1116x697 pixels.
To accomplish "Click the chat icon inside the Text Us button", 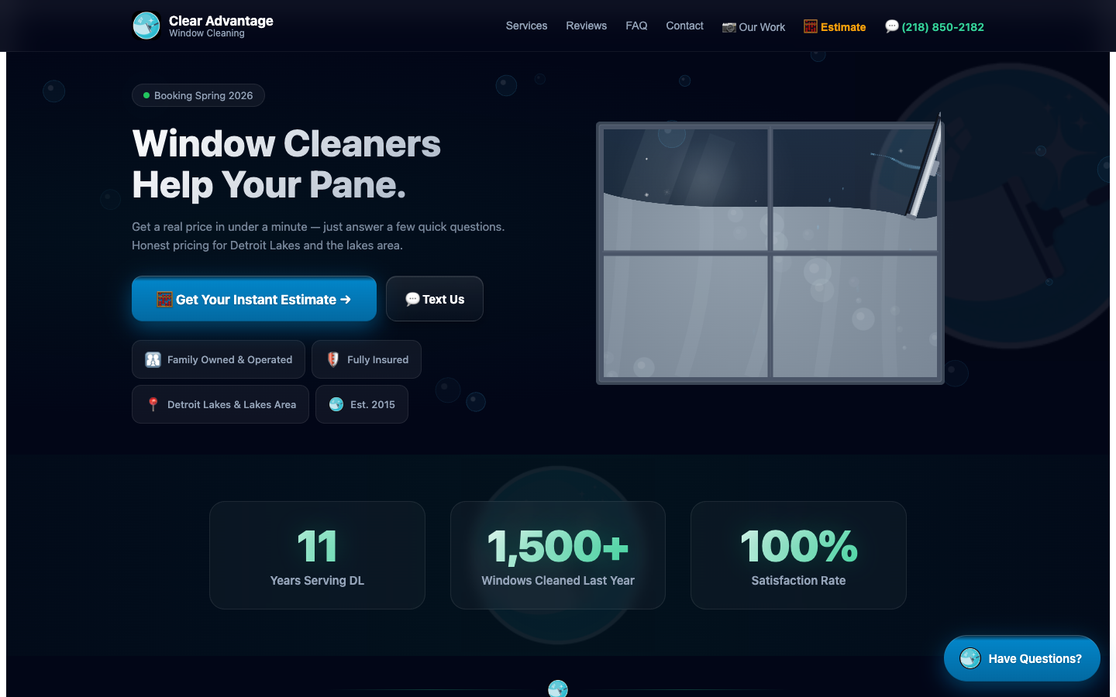I will pos(412,298).
